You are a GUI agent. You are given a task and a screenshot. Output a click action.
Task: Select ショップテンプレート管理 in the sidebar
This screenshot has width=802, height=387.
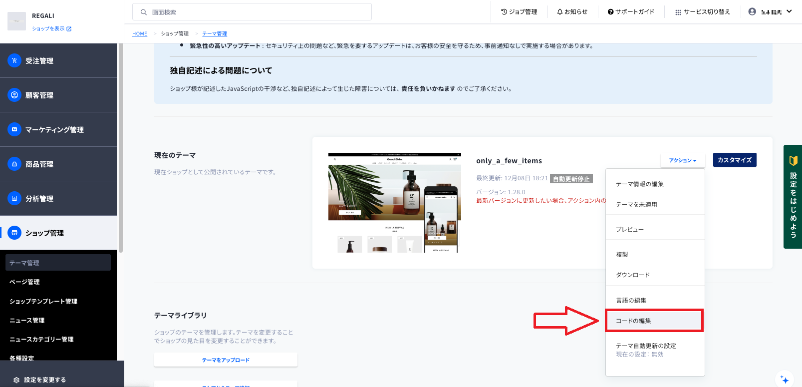[x=43, y=302]
